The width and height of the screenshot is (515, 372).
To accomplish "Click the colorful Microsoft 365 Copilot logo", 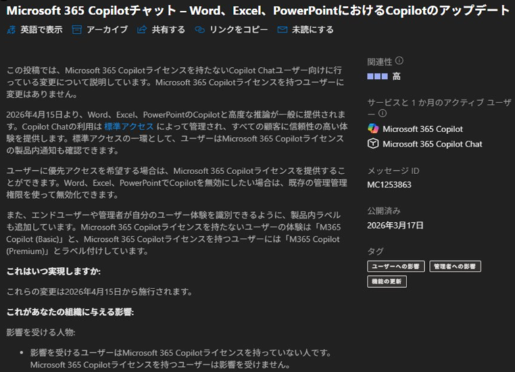I will coord(373,129).
